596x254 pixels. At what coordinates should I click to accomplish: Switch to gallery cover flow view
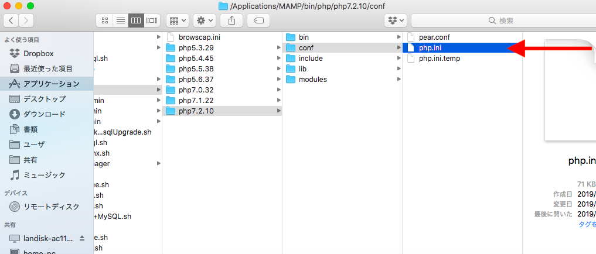click(152, 20)
